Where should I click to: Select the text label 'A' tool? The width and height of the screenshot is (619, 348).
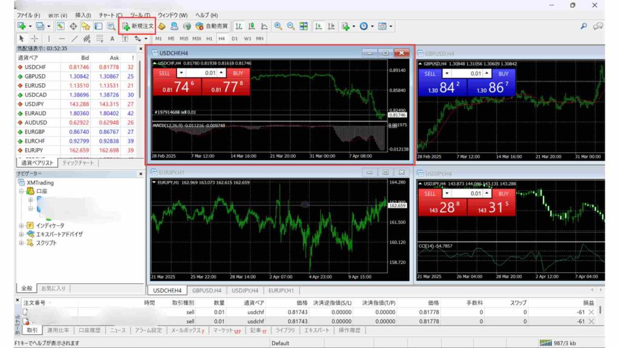pyautogui.click(x=112, y=39)
